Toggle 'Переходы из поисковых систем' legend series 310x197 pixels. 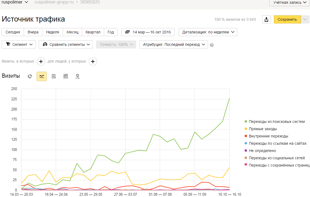[277, 122]
